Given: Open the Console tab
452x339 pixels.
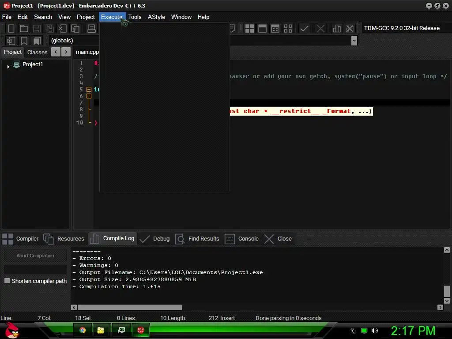Looking at the screenshot, I should (x=241, y=239).
